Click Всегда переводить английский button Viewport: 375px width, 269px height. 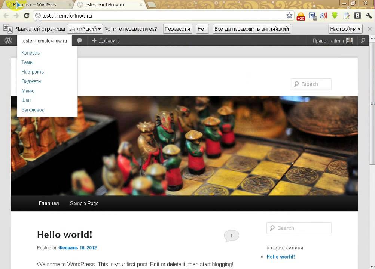(252, 29)
